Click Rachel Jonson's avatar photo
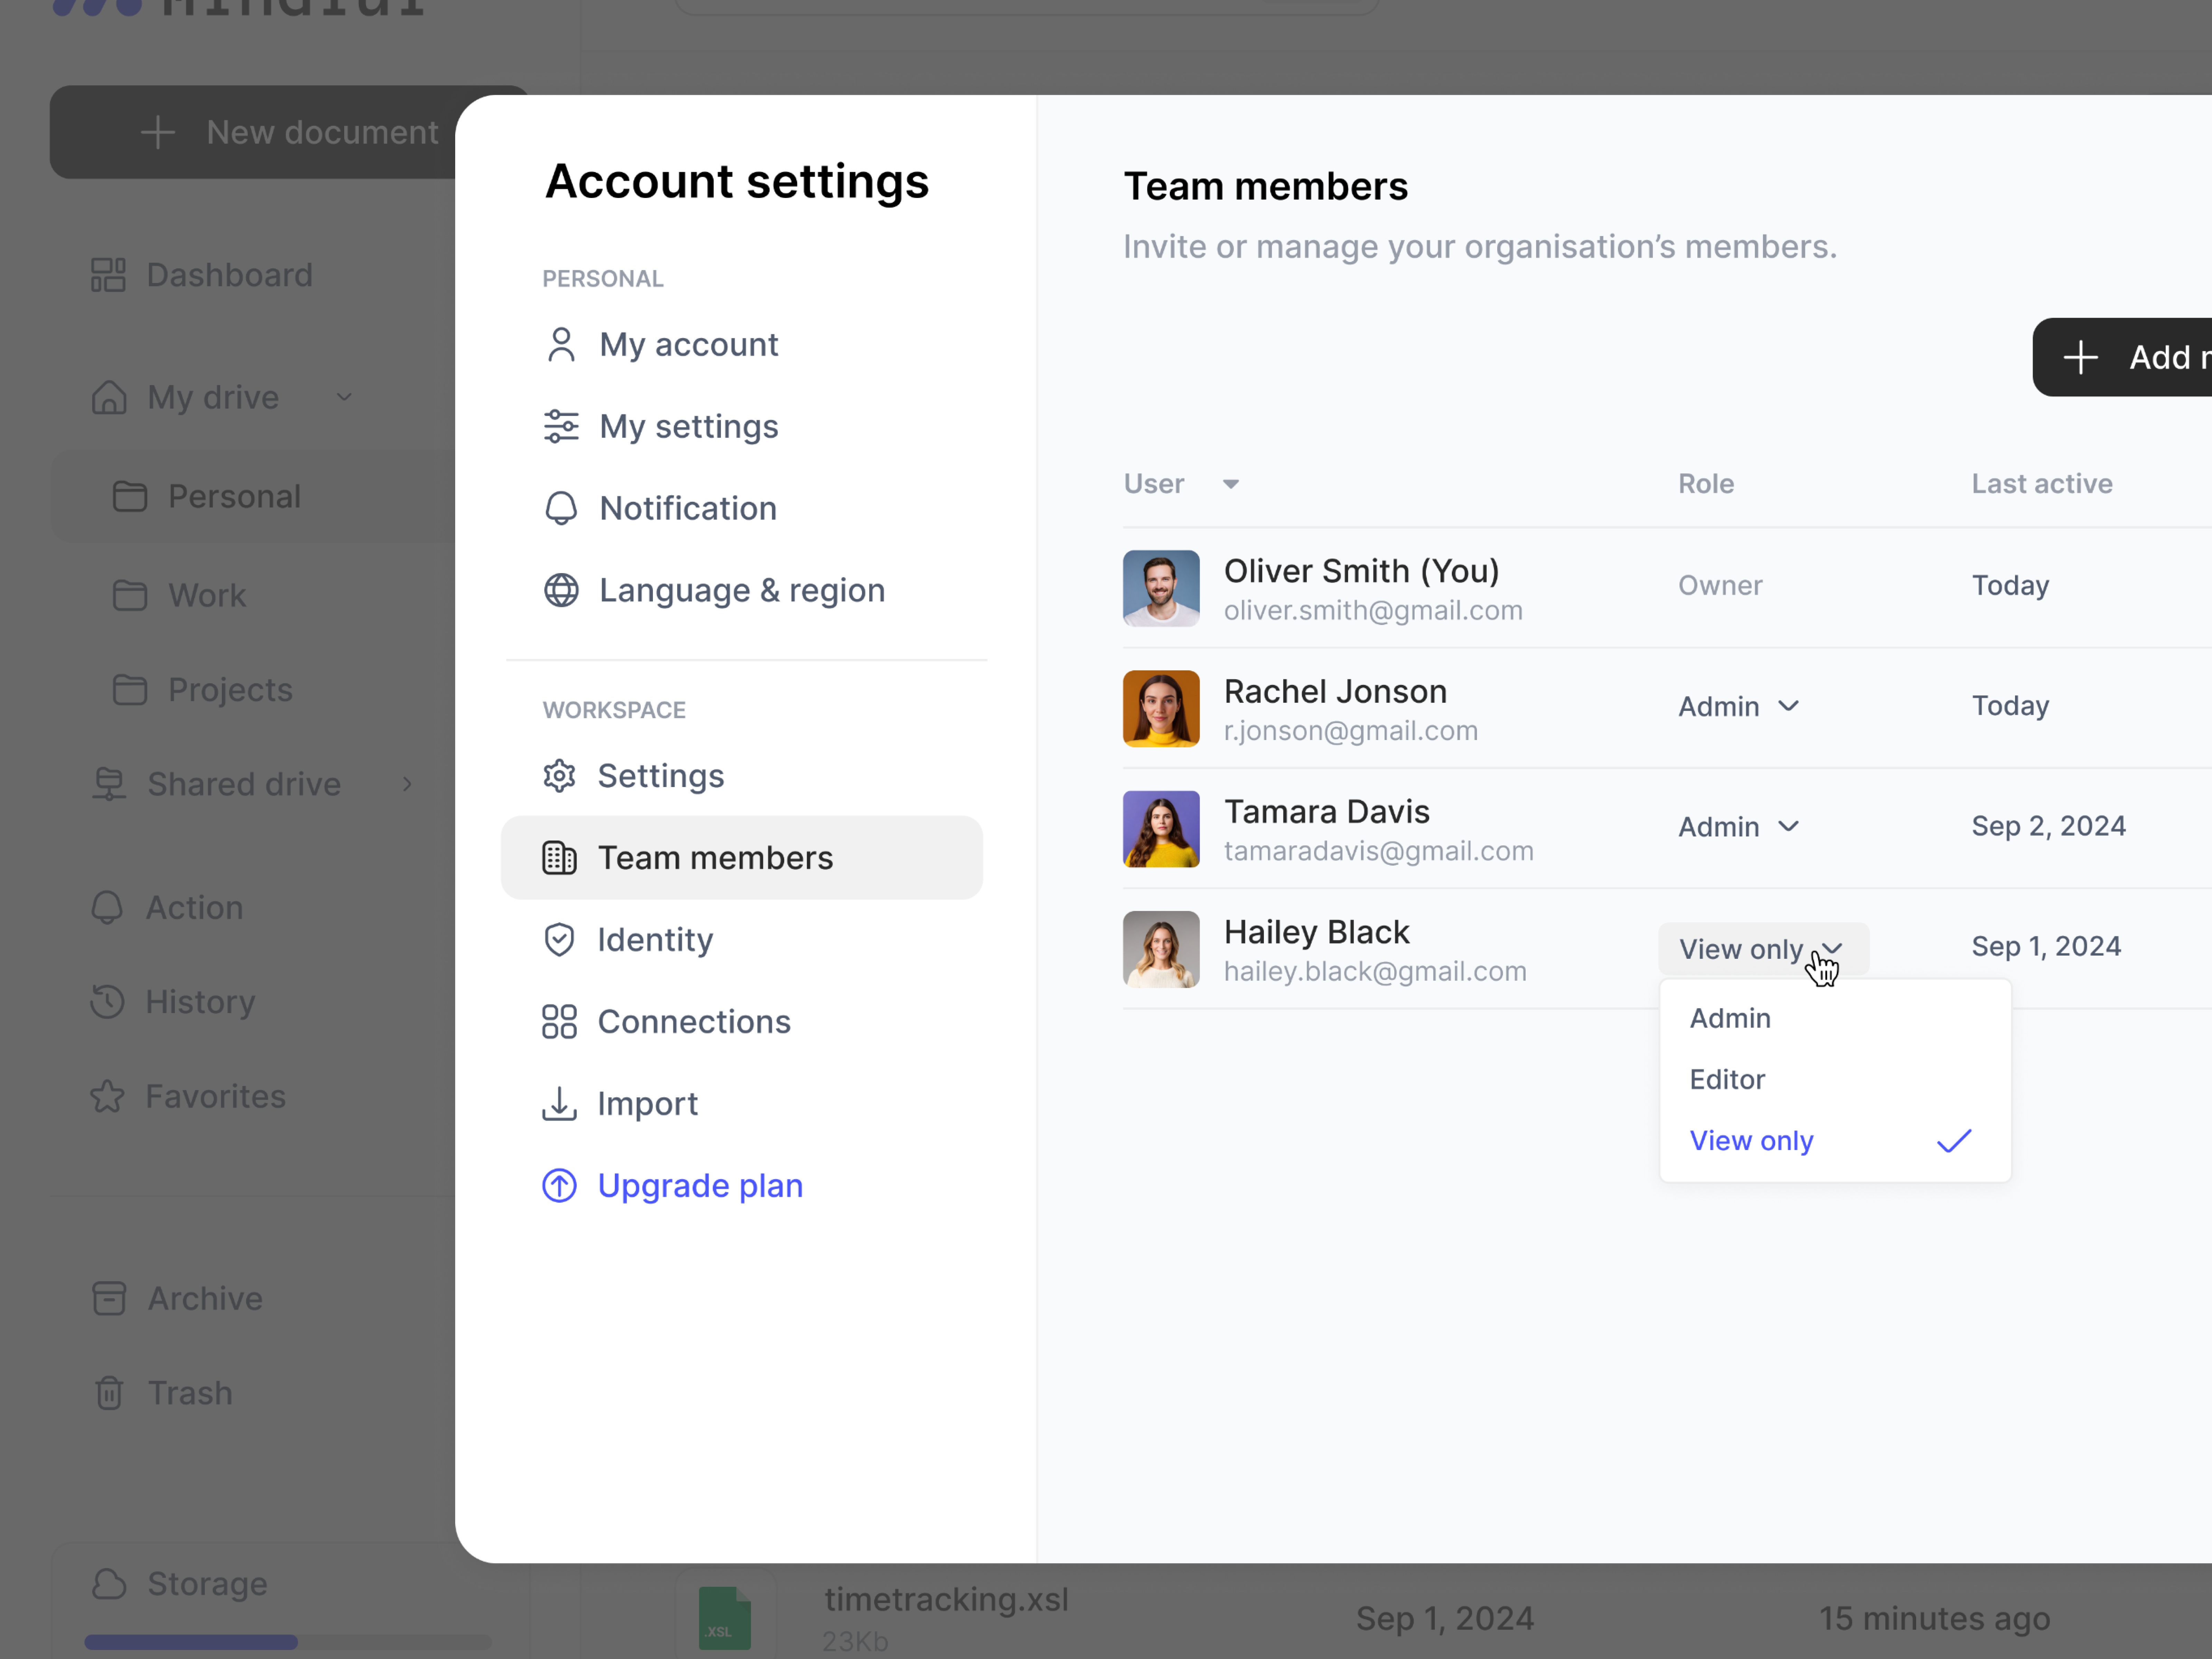The height and width of the screenshot is (1659, 2212). pos(1161,709)
